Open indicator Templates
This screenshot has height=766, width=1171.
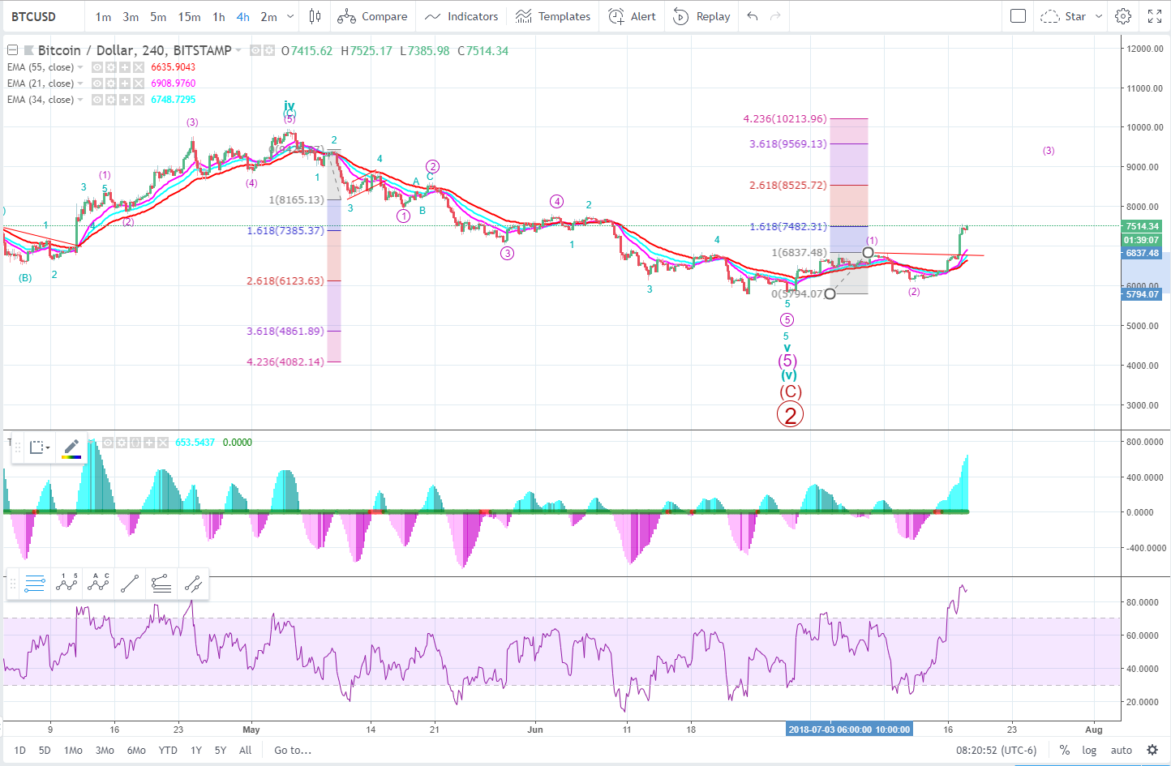coord(553,16)
